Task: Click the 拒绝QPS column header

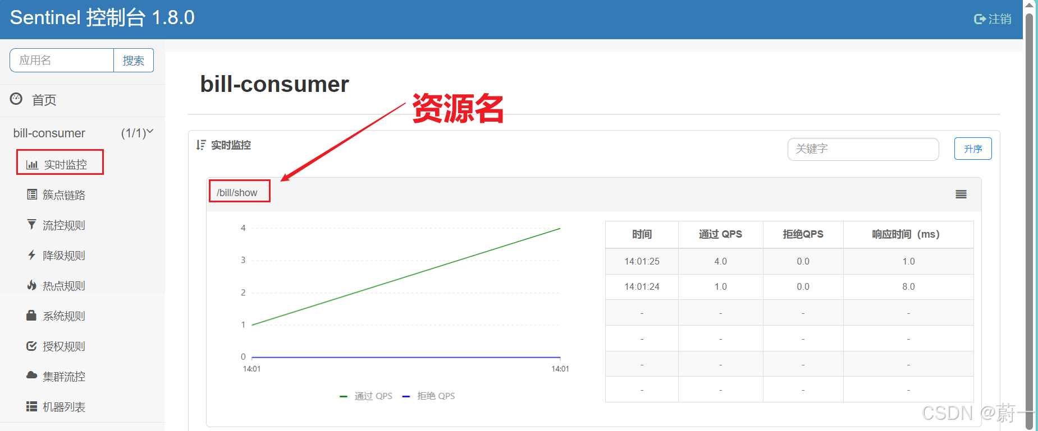Action: click(x=803, y=234)
